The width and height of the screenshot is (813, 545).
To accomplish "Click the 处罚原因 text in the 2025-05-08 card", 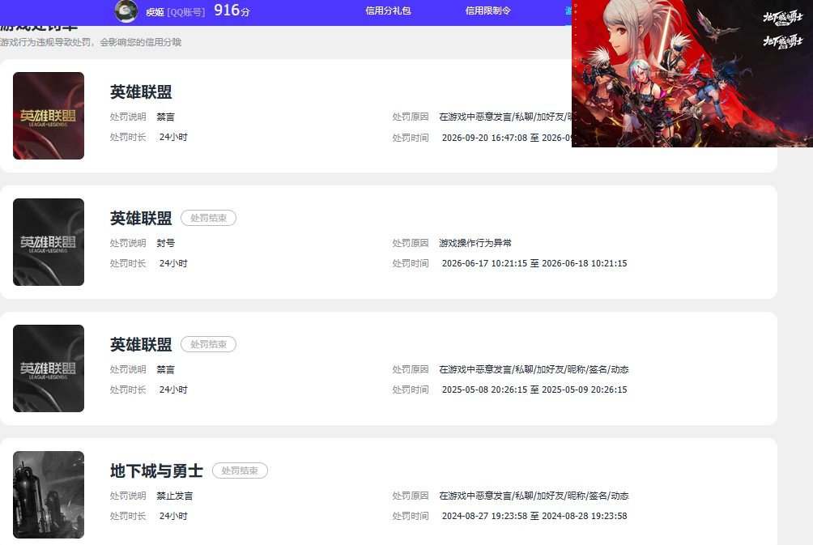I will click(534, 369).
